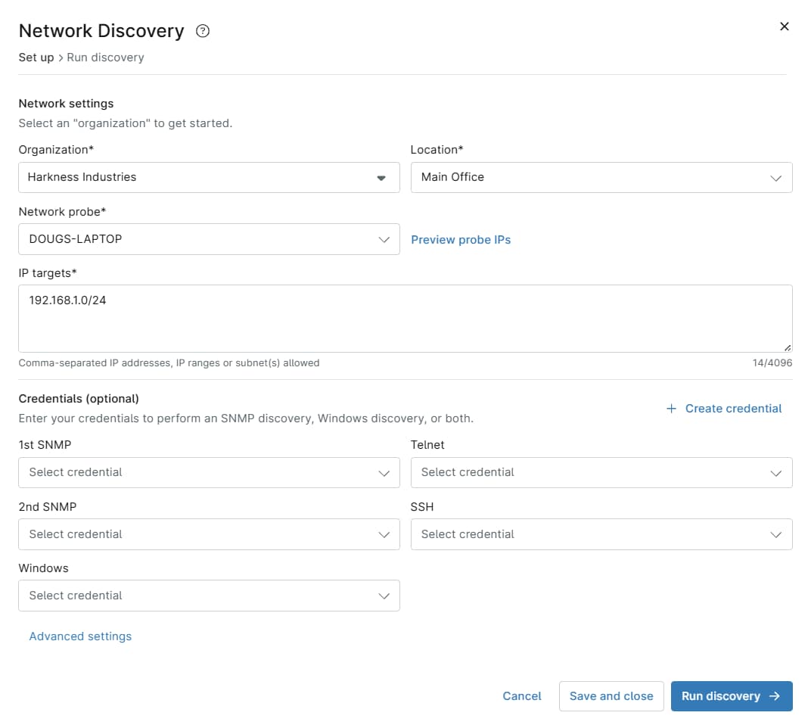
Task: Open the Windows credential dropdown
Action: click(x=209, y=596)
